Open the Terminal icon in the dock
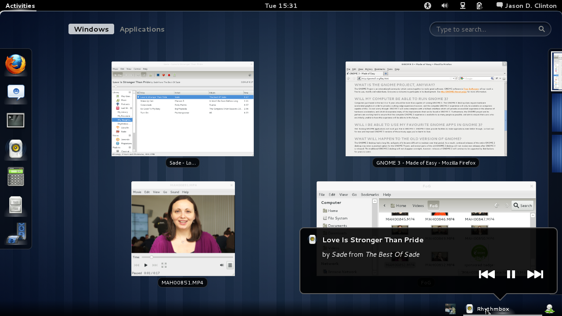The height and width of the screenshot is (316, 562). 15,120
